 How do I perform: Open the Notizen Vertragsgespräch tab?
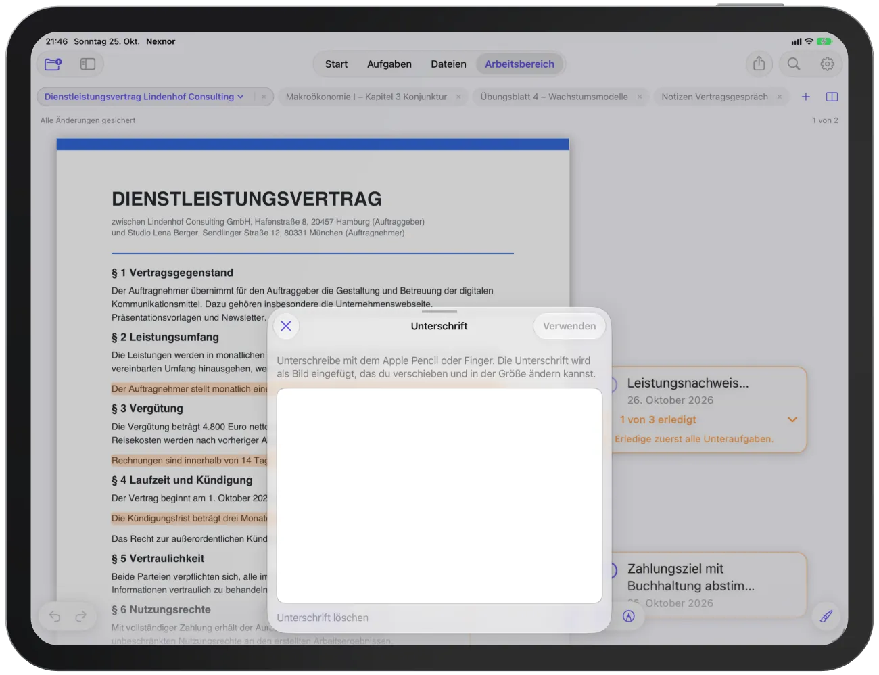pyautogui.click(x=715, y=97)
